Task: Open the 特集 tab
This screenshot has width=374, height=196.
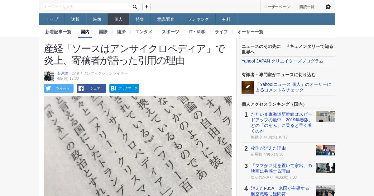Action: point(140,19)
